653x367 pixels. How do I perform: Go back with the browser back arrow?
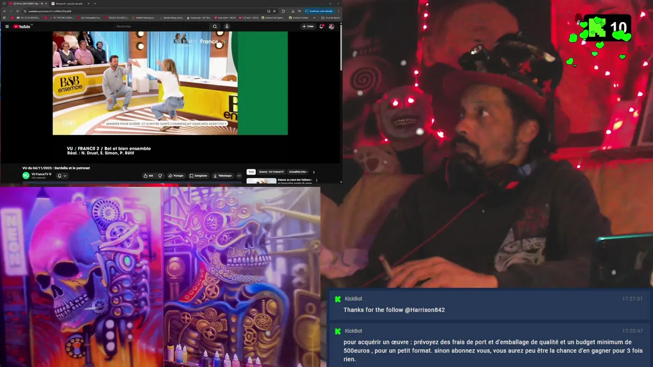(x=5, y=11)
